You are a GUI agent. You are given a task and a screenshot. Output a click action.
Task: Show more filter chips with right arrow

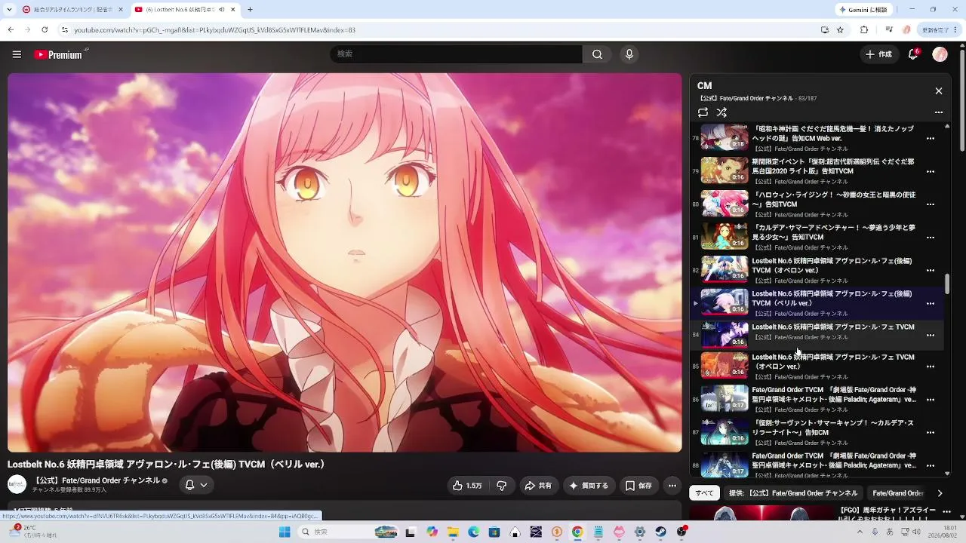click(940, 493)
